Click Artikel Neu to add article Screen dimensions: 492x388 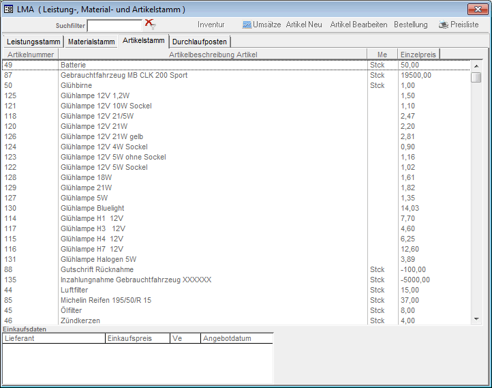coord(304,25)
